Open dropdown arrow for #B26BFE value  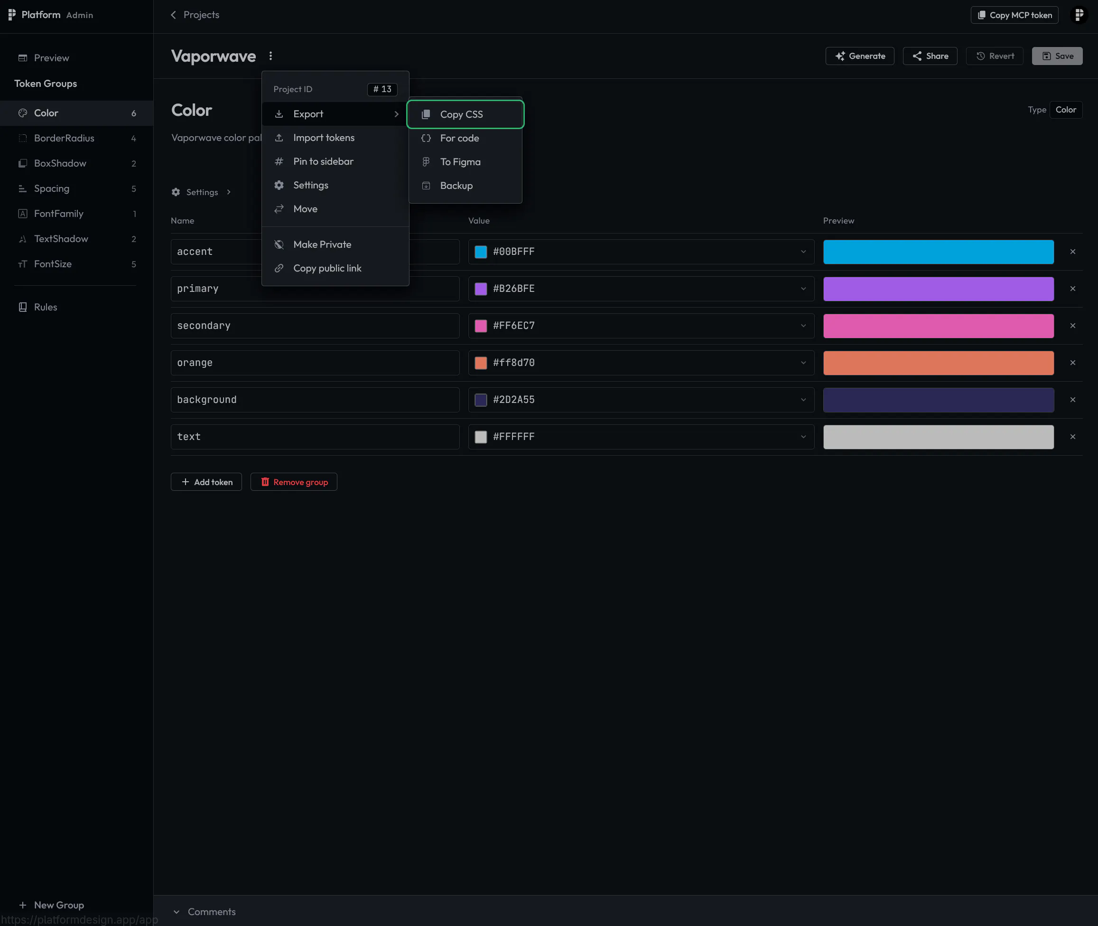pos(803,289)
